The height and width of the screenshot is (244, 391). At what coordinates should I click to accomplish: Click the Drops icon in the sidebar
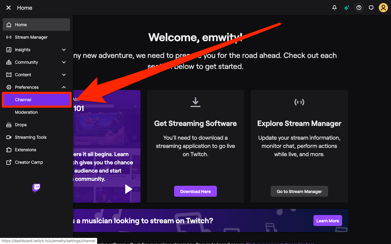pyautogui.click(x=9, y=124)
